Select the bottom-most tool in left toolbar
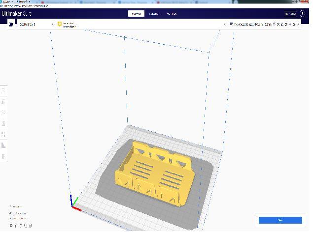The width and height of the screenshot is (313, 233). [3, 156]
